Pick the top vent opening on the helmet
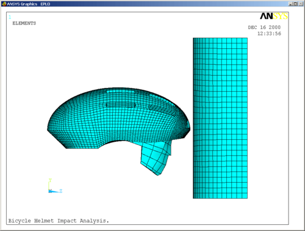305x231 pixels. [120, 92]
